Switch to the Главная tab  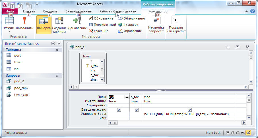coord(29,11)
